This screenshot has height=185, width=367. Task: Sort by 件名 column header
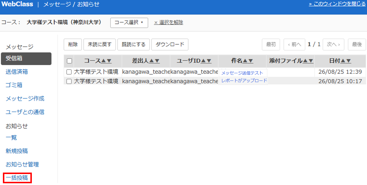(242, 61)
